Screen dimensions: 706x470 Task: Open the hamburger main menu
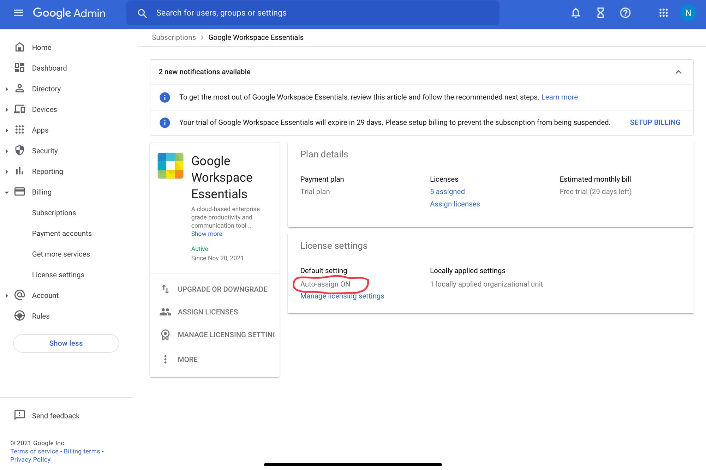point(18,13)
